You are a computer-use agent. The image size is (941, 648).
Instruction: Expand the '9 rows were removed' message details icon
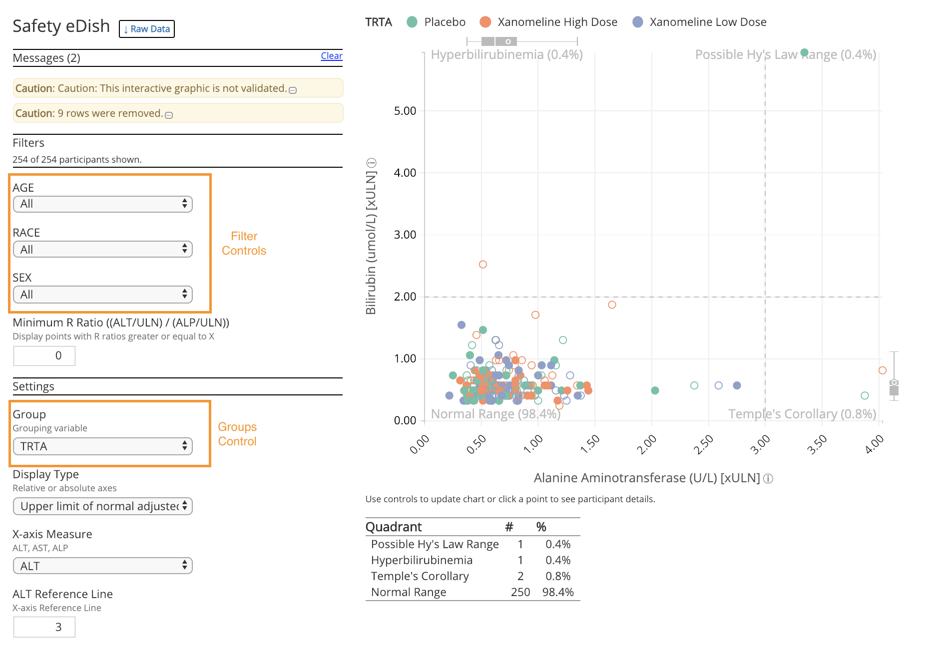169,115
